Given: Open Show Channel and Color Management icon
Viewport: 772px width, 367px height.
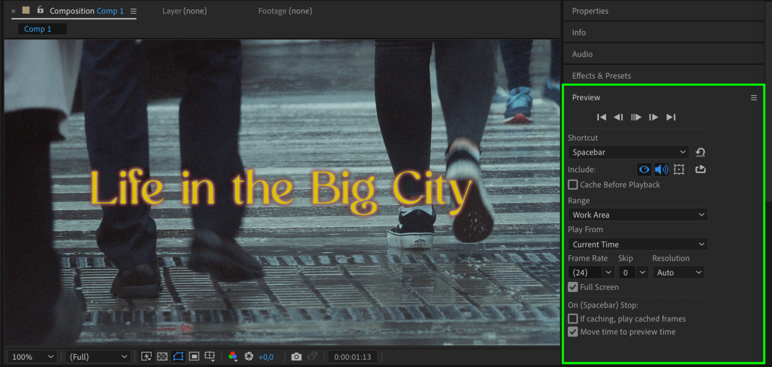Looking at the screenshot, I should pos(232,357).
